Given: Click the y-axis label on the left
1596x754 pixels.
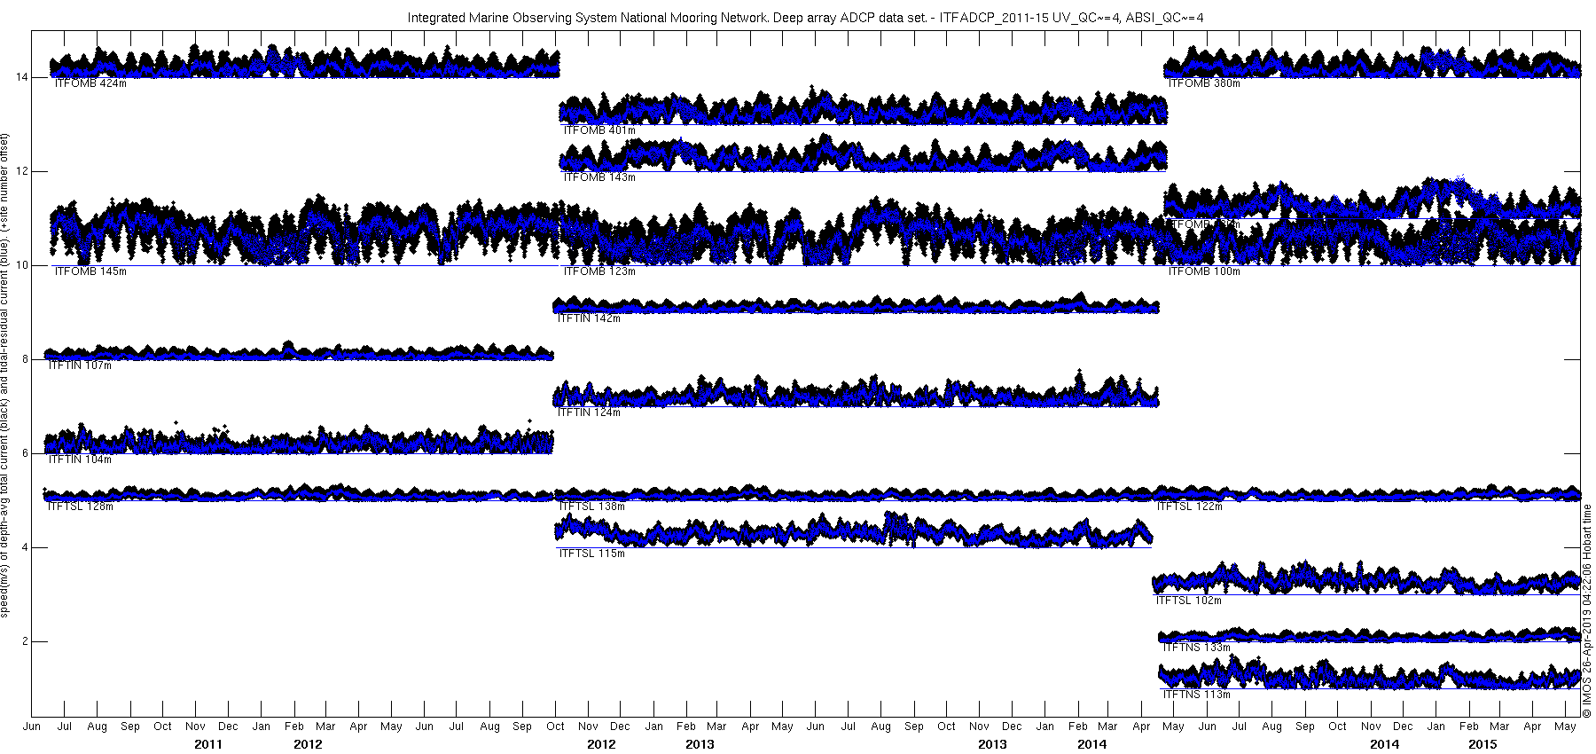Looking at the screenshot, I should (6, 375).
